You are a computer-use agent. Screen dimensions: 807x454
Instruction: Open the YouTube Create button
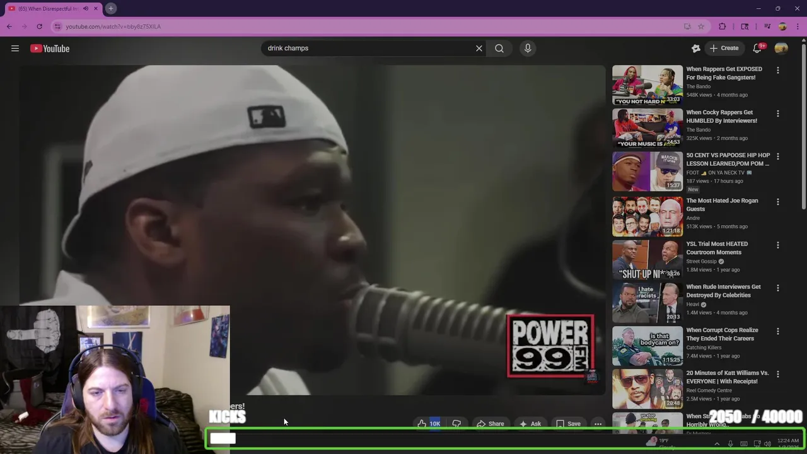pos(724,48)
